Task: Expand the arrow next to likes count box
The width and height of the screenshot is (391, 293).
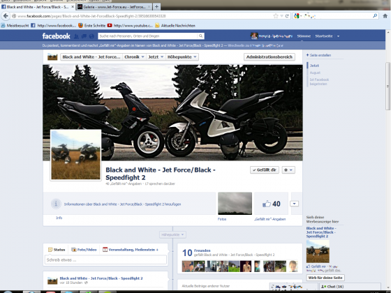Action: pos(294,204)
